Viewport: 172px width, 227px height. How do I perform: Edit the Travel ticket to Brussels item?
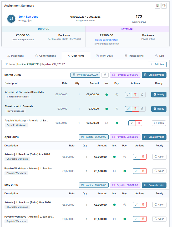pos(129,109)
